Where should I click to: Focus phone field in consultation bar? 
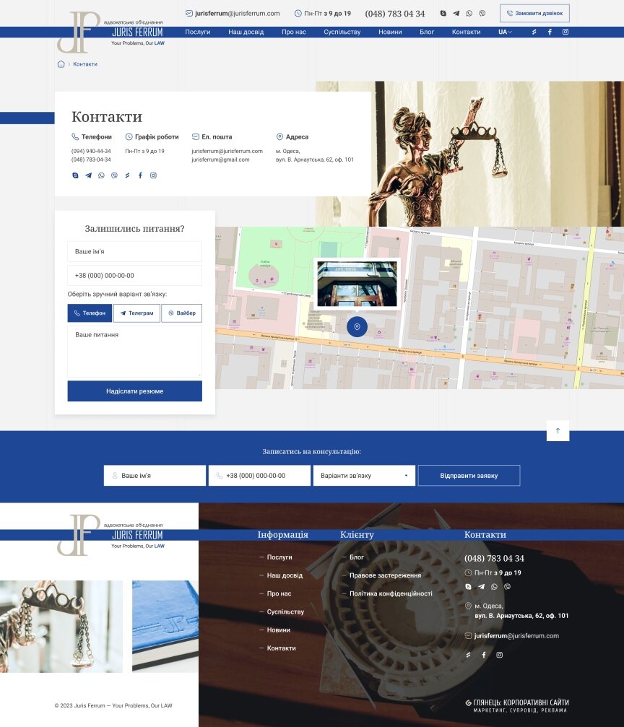click(259, 476)
